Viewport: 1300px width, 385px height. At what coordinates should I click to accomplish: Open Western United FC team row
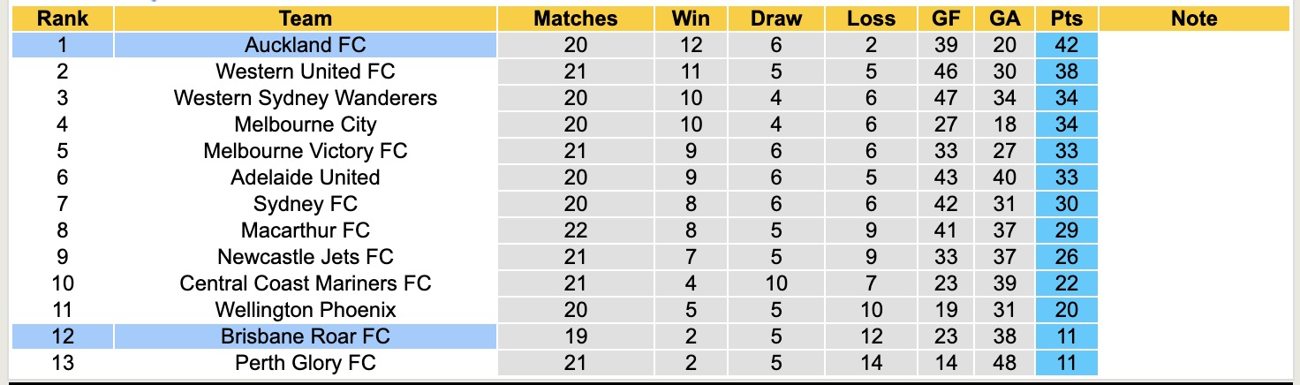tap(305, 72)
